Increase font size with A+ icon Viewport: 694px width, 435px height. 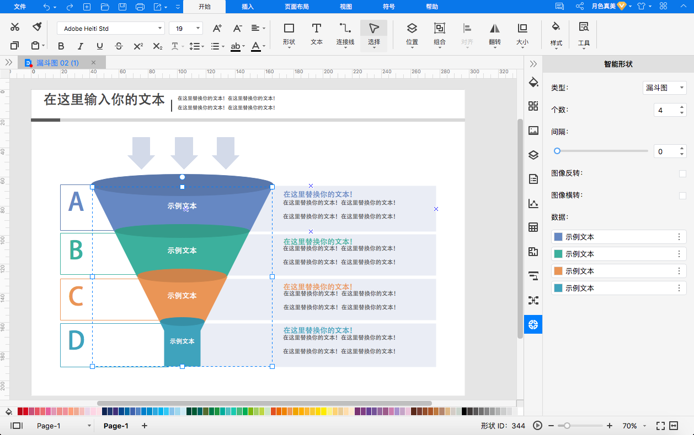217,28
